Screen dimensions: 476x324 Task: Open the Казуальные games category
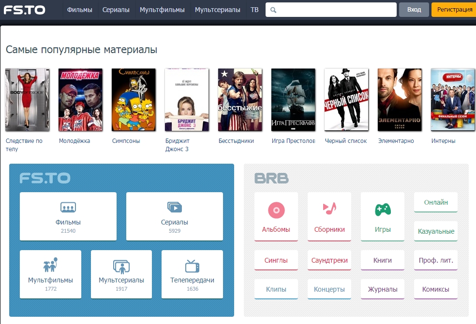436,231
